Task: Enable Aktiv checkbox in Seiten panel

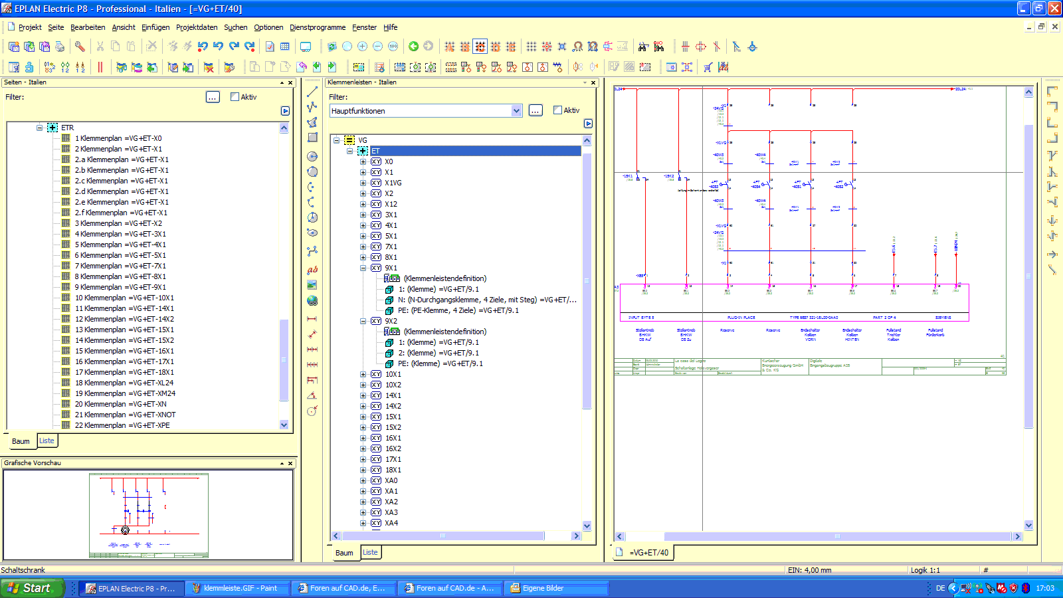Action: [x=235, y=97]
